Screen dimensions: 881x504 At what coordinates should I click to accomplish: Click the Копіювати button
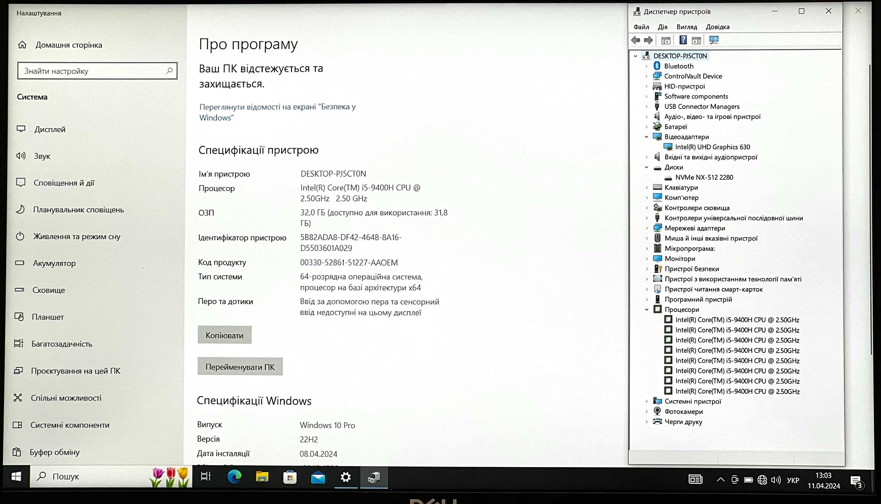(x=224, y=335)
